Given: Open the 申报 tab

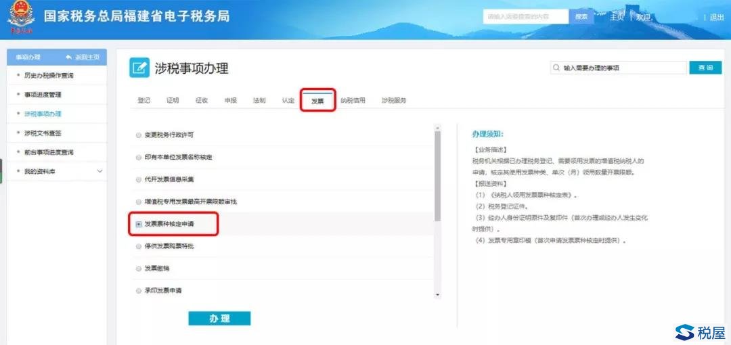Looking at the screenshot, I should (x=231, y=101).
